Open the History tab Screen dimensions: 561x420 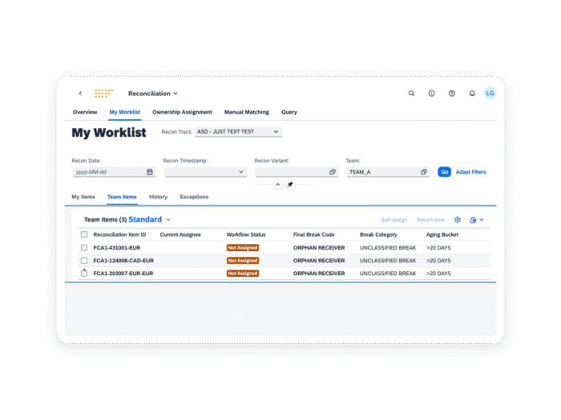point(158,197)
